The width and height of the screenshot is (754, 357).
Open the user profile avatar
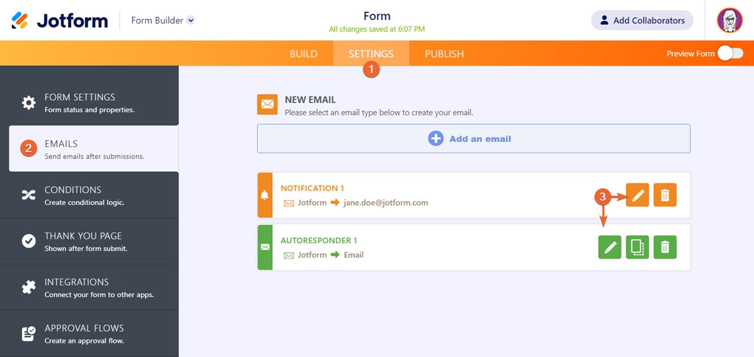coord(729,21)
